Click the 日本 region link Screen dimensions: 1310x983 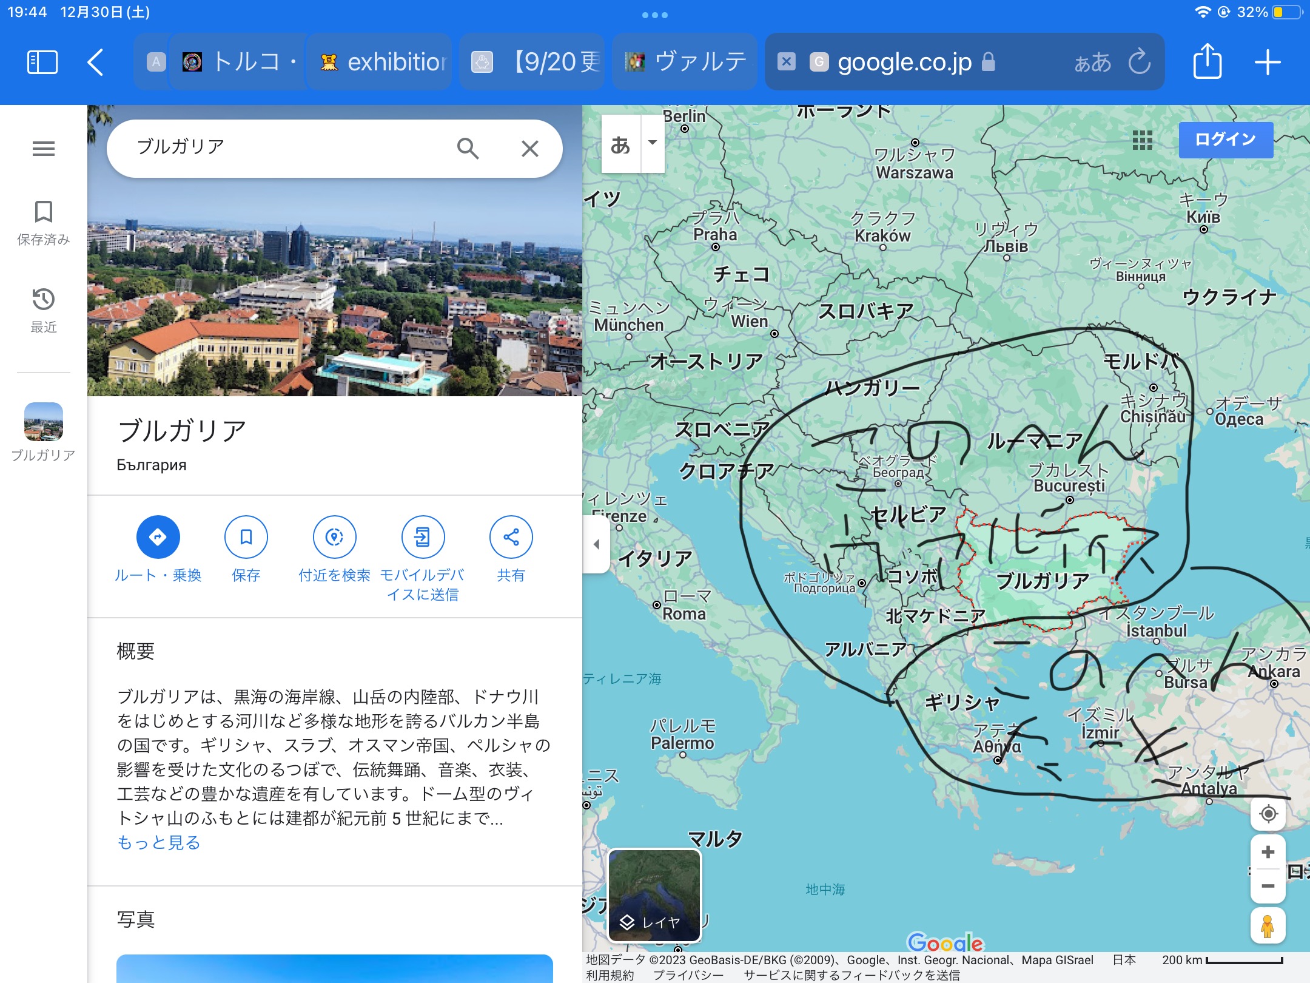[1124, 960]
